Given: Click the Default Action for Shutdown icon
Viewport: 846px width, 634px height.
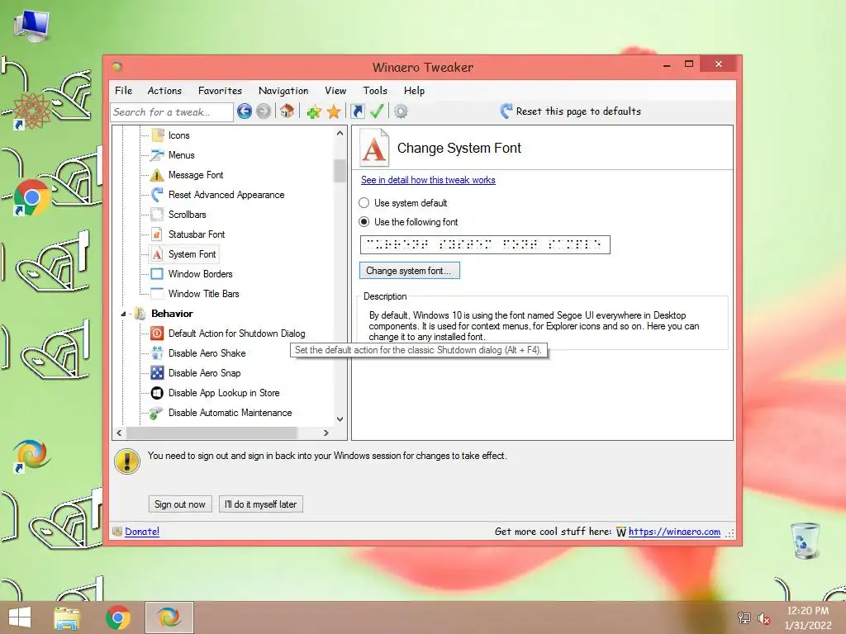Looking at the screenshot, I should coord(157,334).
